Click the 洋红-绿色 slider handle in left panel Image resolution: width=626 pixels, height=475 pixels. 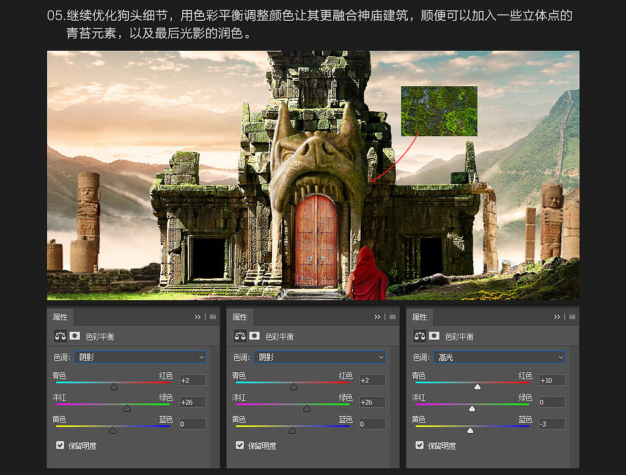click(127, 408)
